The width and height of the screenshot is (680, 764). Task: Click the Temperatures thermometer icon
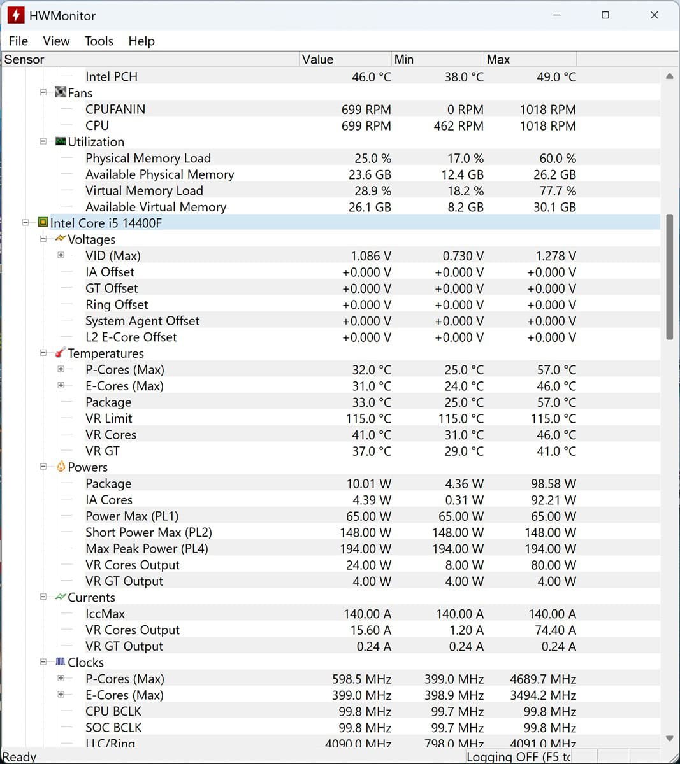(x=61, y=353)
